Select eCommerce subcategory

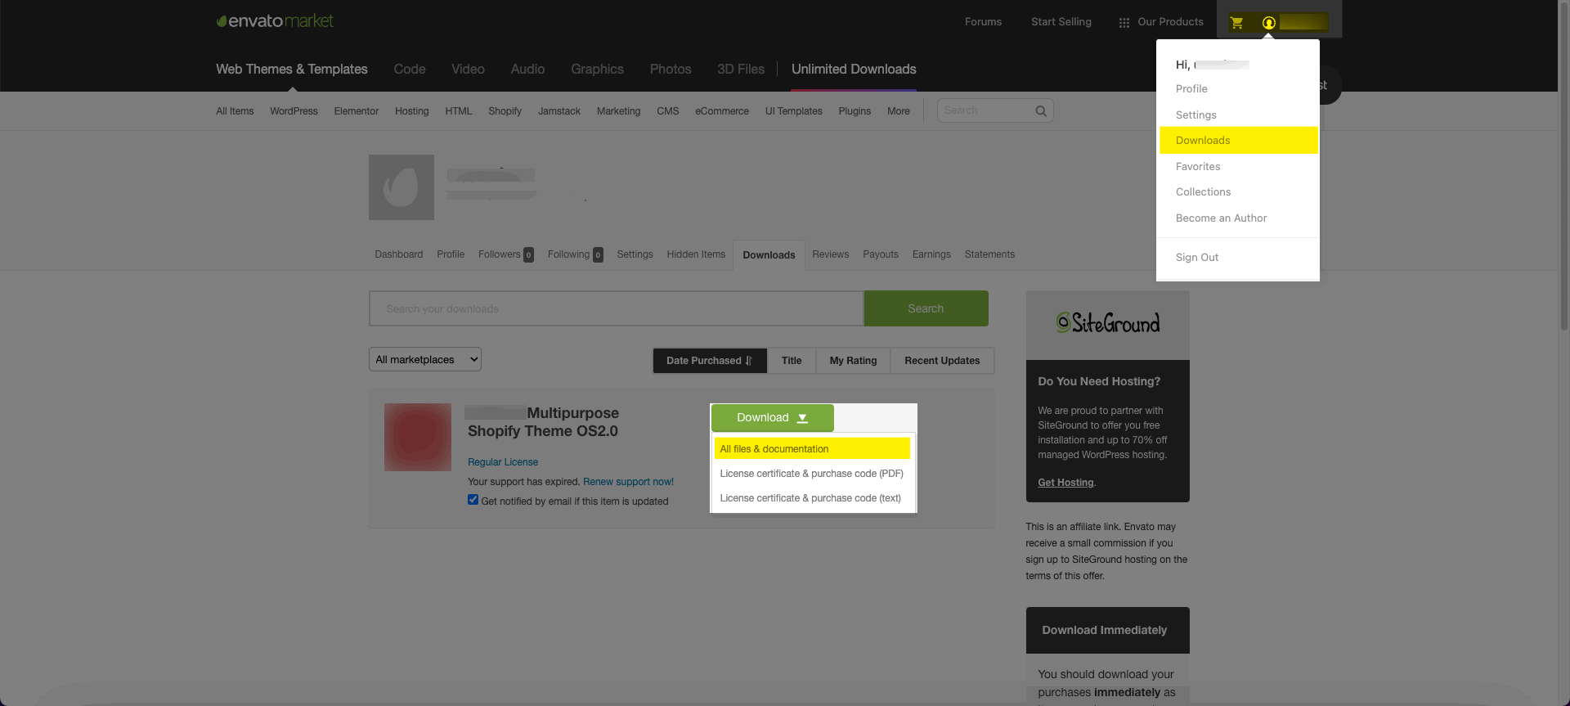(722, 111)
